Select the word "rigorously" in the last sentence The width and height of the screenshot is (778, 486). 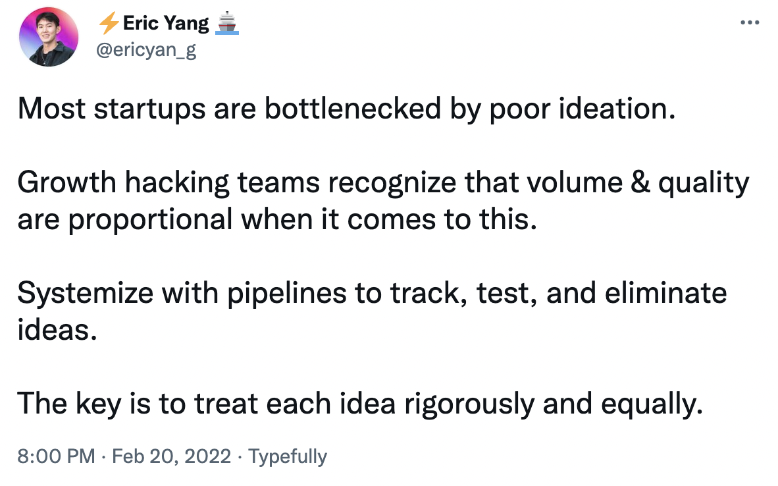click(x=469, y=404)
